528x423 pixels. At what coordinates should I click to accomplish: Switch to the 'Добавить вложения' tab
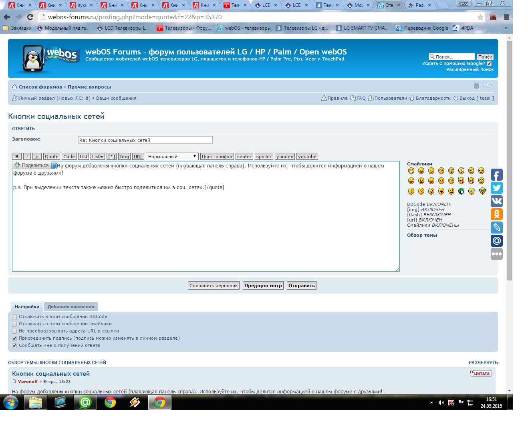71,307
